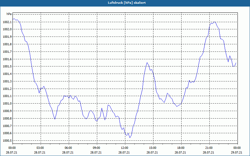
Task: Select the y-axis label 1001,3
Action: 7,81
